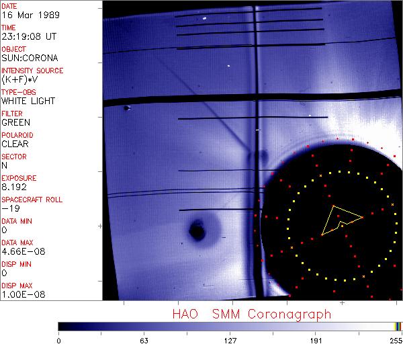Select the exposure value 8.192

coord(15,187)
